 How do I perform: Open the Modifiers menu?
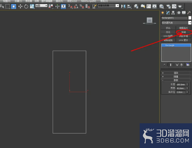tap(29, 1)
